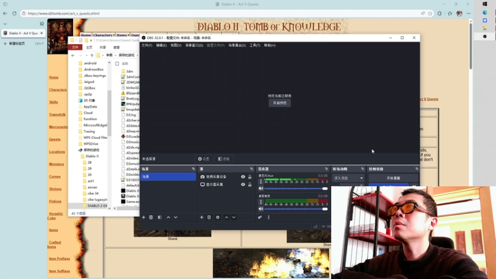The image size is (496, 279).
Task: Open source properties gear in Sources panel
Action: [x=218, y=218]
